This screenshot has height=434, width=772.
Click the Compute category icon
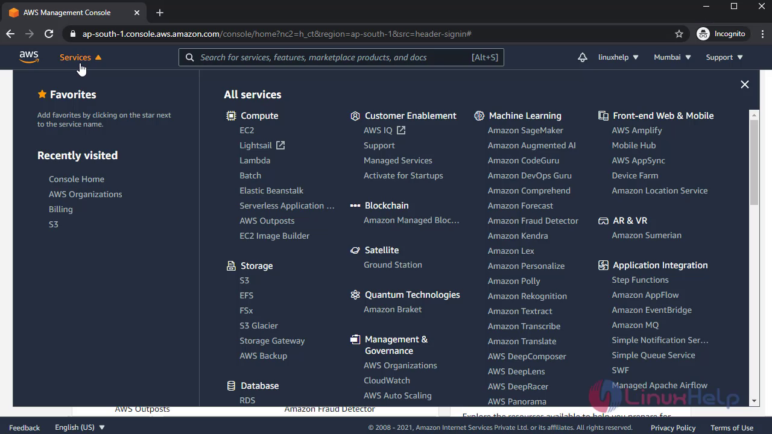tap(231, 116)
